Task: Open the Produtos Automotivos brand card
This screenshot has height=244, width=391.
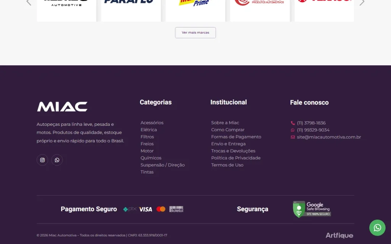Action: pos(260,11)
